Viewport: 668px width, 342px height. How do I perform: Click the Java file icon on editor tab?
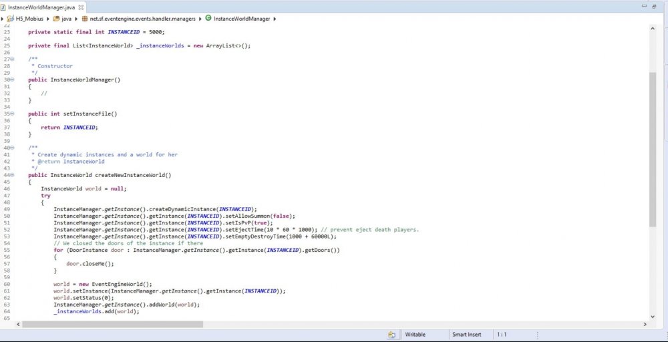click(5, 7)
